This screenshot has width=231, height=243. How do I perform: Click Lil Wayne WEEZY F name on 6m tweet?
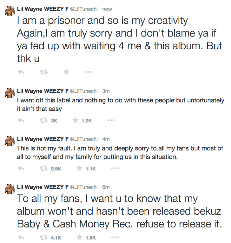pyautogui.click(x=43, y=187)
